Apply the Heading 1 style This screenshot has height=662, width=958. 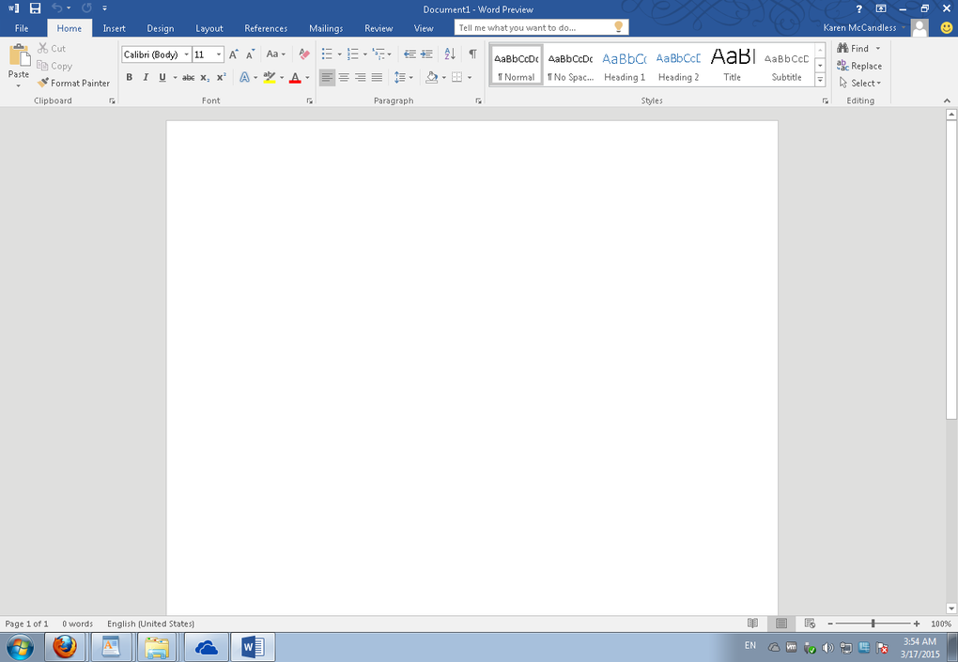(625, 65)
